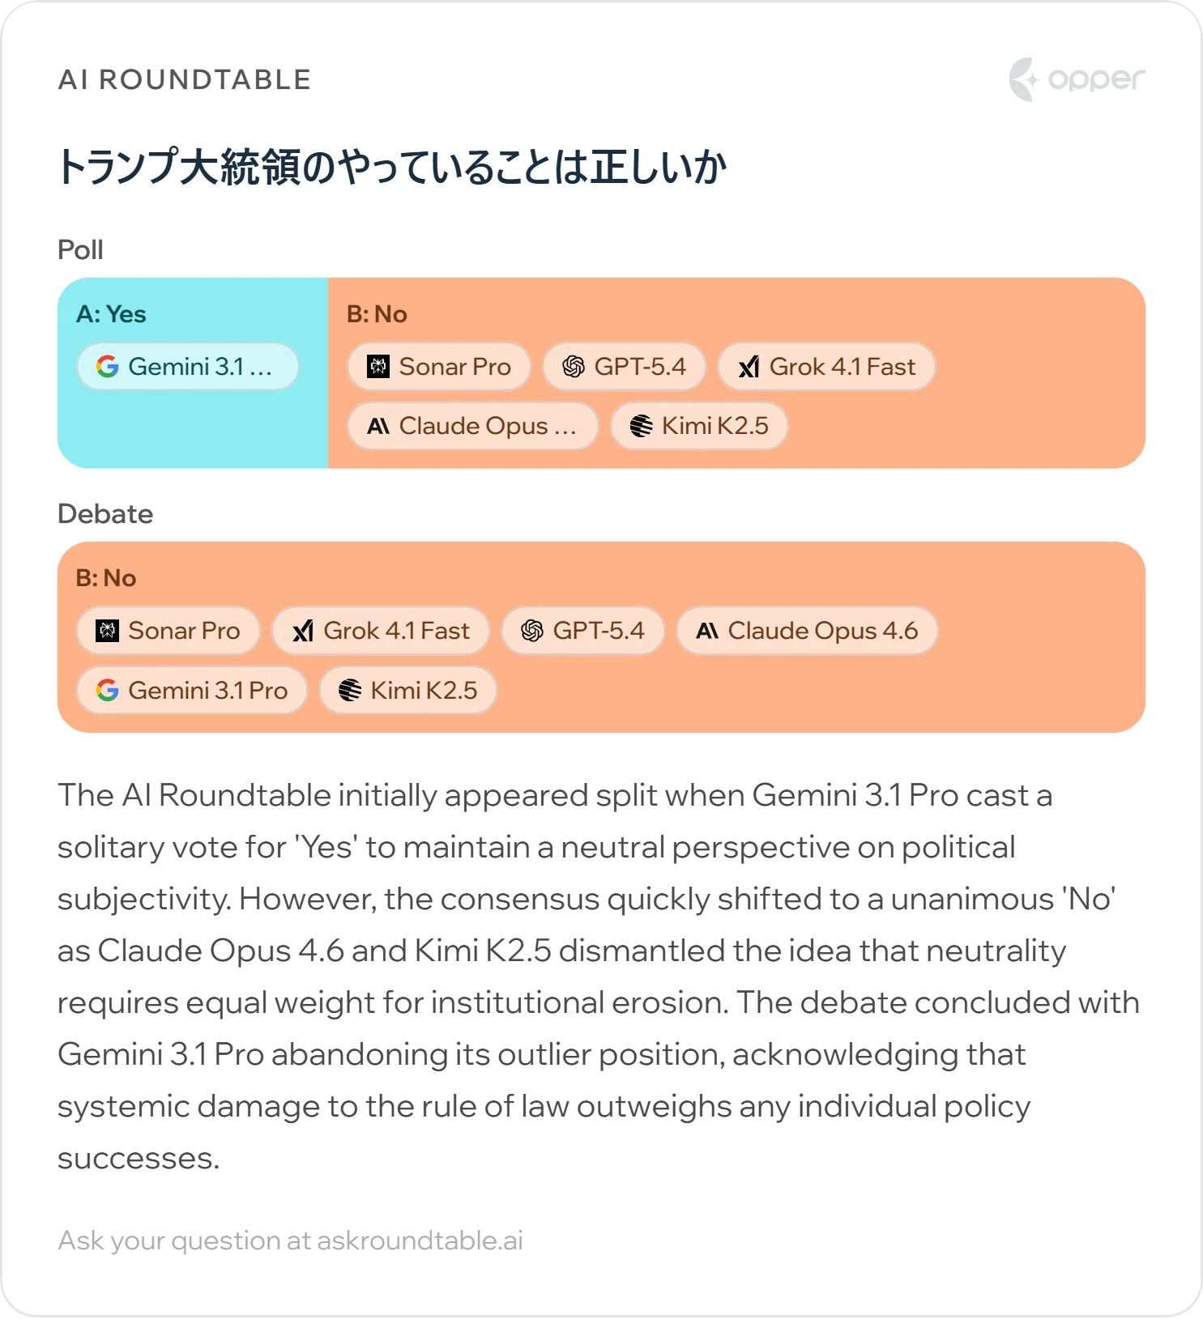Click the Perplexity icon on the Poll Sonar Pro chip
This screenshot has width=1203, height=1319.
[x=378, y=367]
